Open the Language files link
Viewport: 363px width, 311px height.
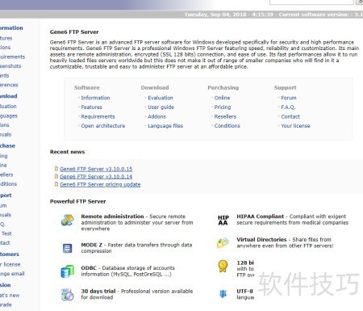165,126
